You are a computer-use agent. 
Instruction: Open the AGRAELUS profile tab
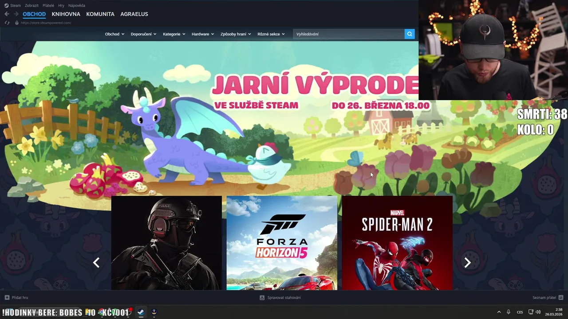tap(134, 14)
